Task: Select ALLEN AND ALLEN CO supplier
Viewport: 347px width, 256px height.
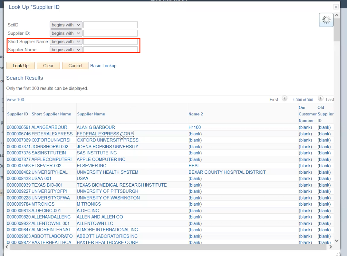Action: coord(100,217)
